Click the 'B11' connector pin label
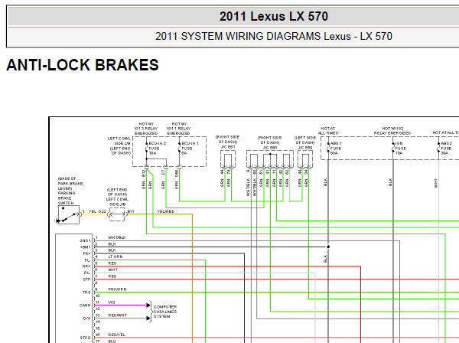The image size is (459, 343). (x=131, y=211)
